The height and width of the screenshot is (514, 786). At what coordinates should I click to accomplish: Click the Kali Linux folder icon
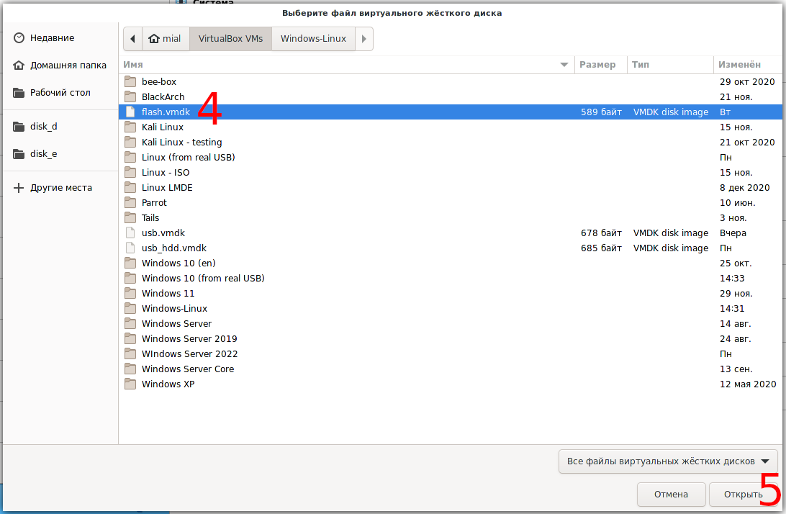click(x=130, y=127)
